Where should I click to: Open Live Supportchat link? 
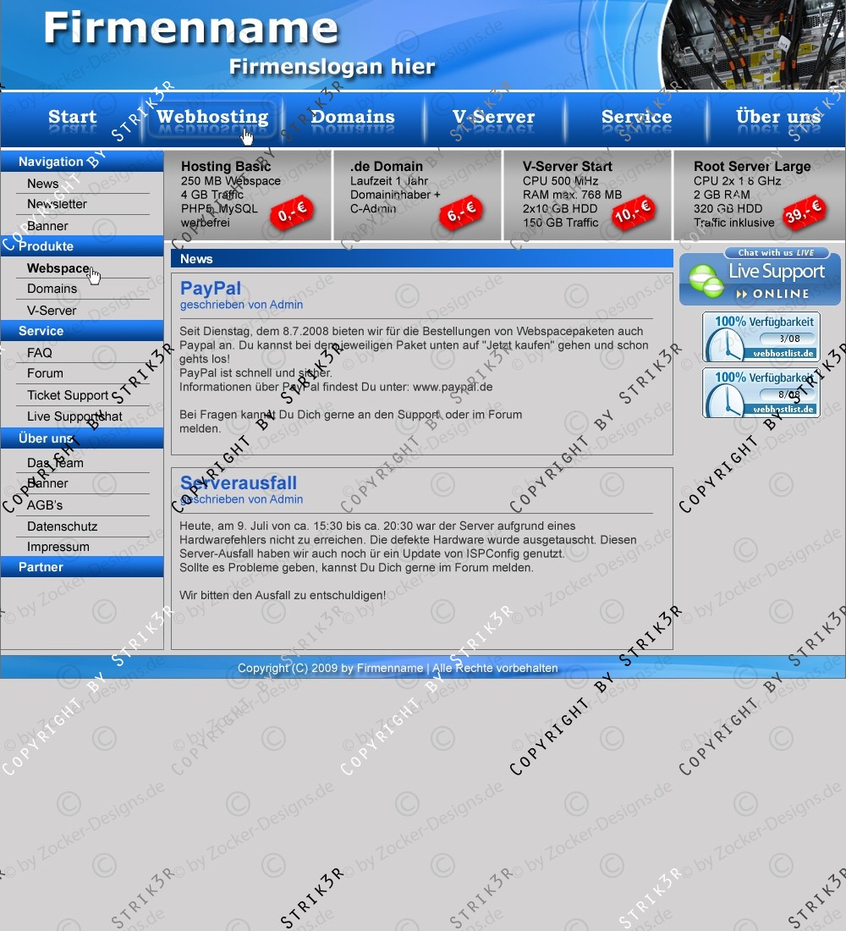pos(74,416)
